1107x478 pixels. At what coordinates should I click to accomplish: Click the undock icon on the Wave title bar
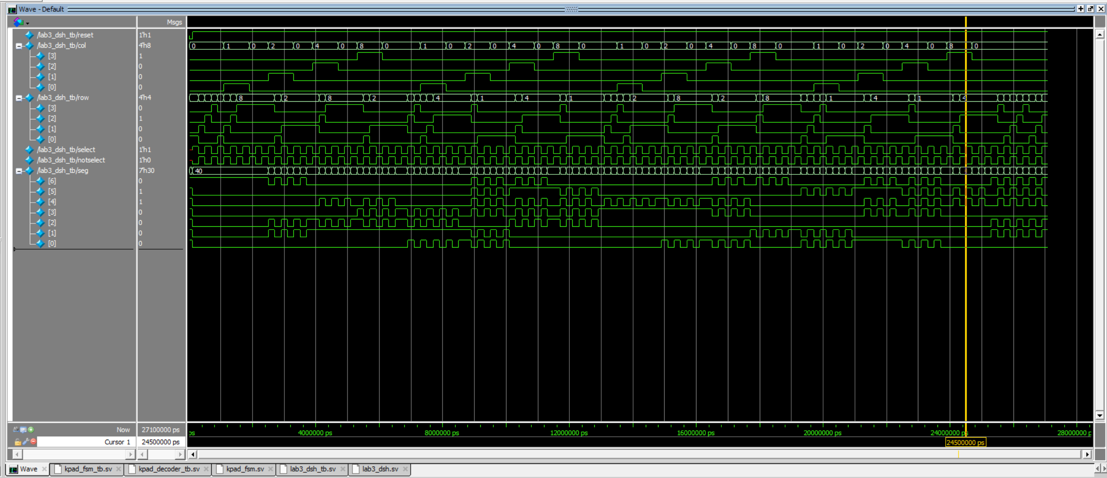(1091, 9)
